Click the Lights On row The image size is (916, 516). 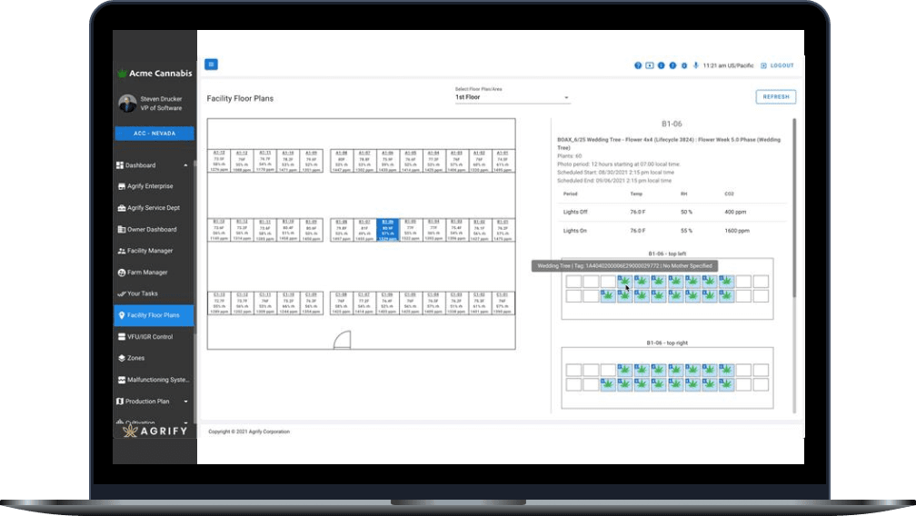672,231
